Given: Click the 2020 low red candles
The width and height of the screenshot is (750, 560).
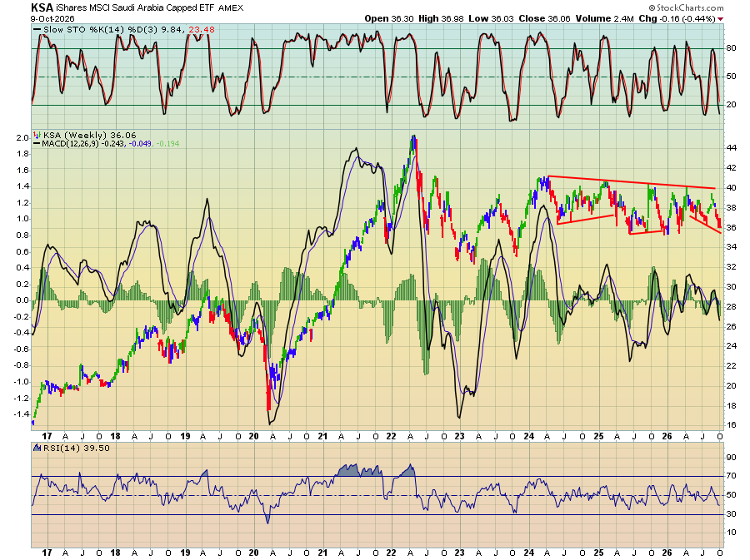Looking at the screenshot, I should [268, 382].
